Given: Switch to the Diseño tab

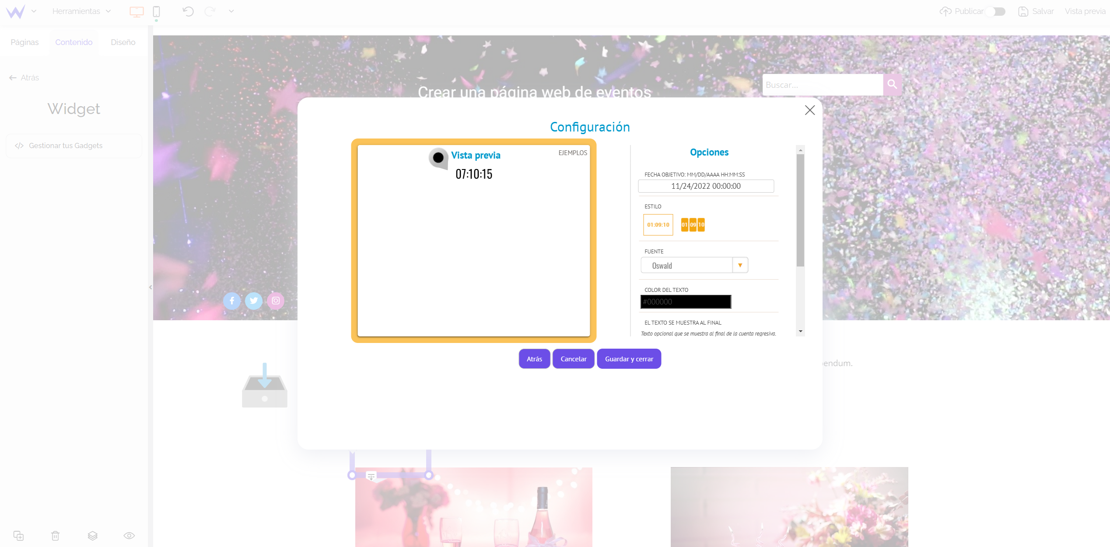Looking at the screenshot, I should pos(123,42).
